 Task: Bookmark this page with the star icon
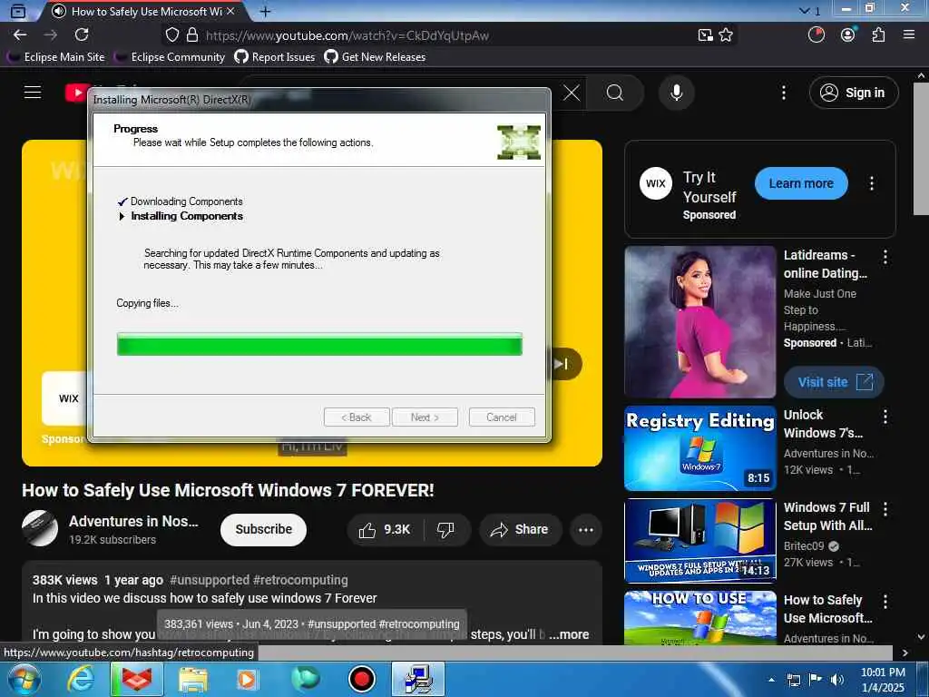click(726, 35)
